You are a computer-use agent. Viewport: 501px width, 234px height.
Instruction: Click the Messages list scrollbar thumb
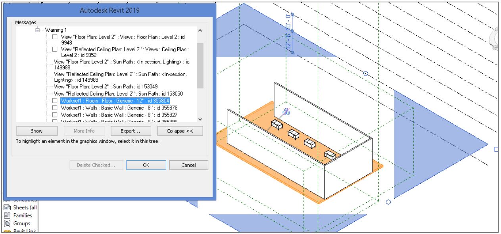pyautogui.click(x=200, y=66)
